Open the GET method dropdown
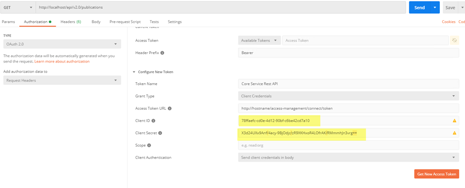Screen dimensions: 465x188 pos(17,7)
